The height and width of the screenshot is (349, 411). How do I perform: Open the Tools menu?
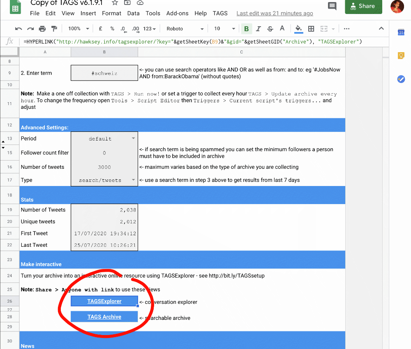click(153, 14)
